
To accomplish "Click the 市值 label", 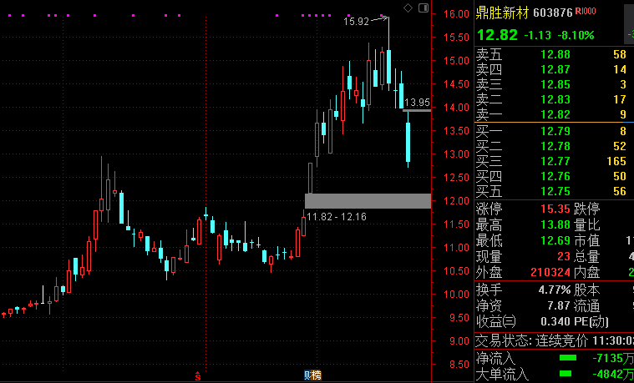I will pyautogui.click(x=586, y=241).
